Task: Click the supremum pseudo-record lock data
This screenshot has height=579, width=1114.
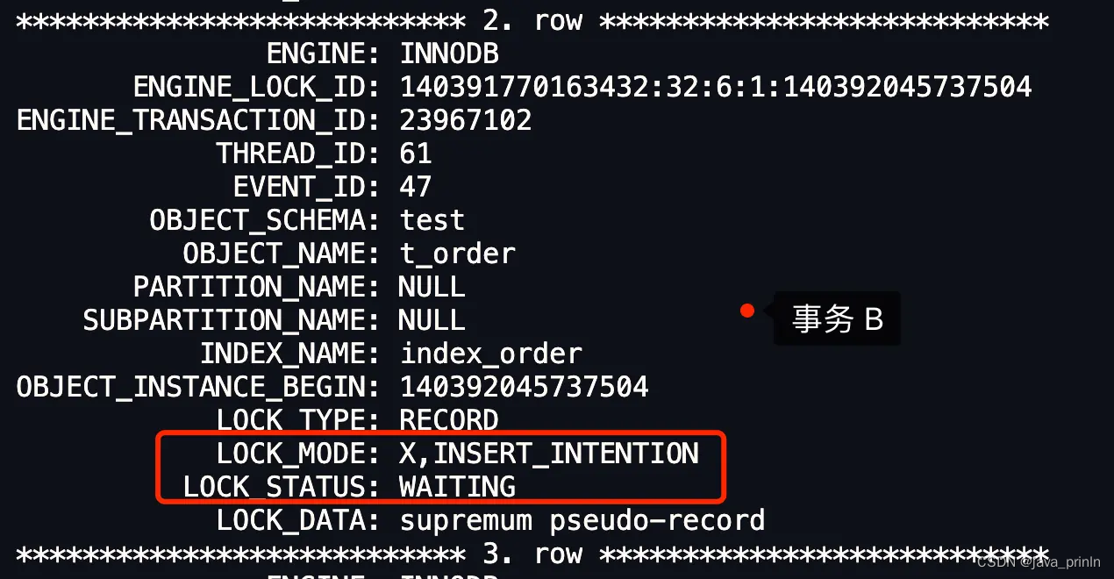Action: click(x=582, y=520)
